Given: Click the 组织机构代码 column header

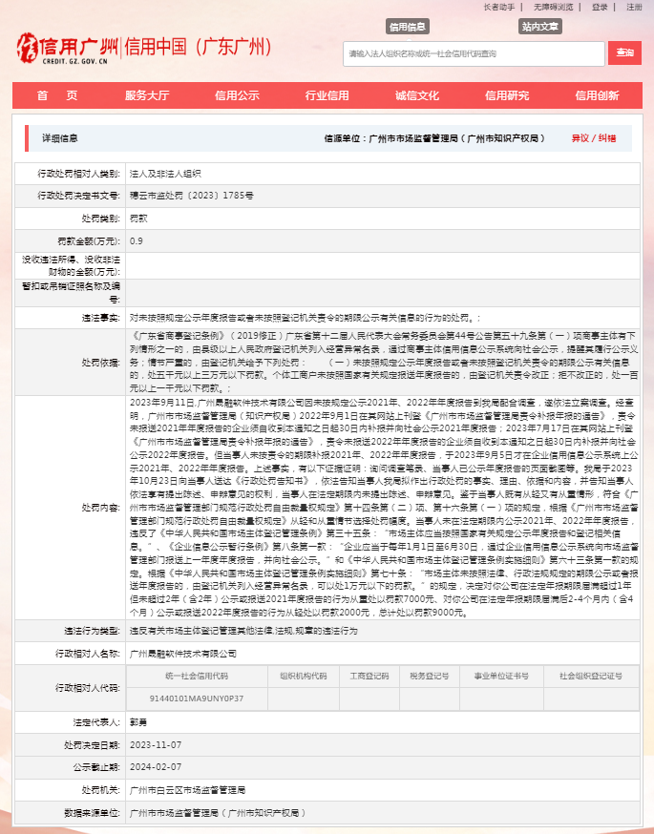Looking at the screenshot, I should [304, 676].
